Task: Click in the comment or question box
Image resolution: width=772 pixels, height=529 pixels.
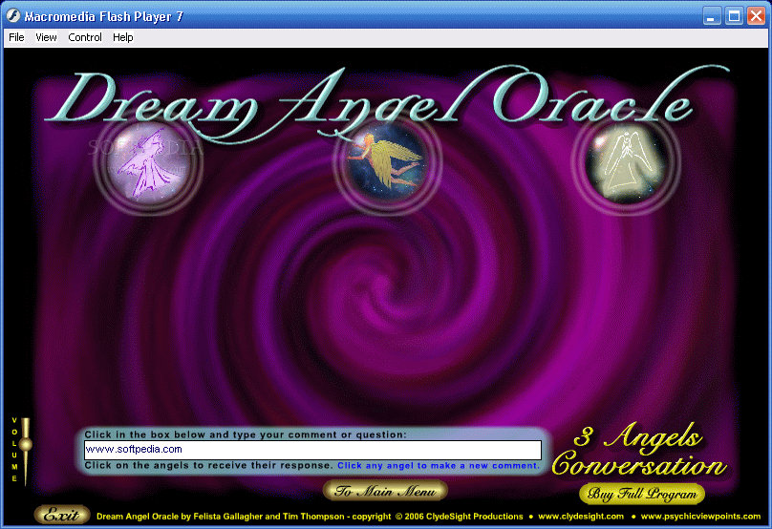Action: [x=313, y=450]
